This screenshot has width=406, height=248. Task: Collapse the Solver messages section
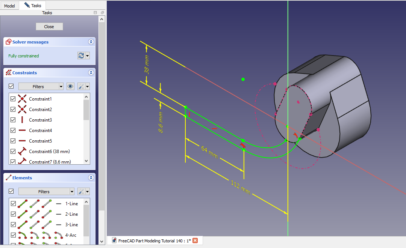click(91, 42)
